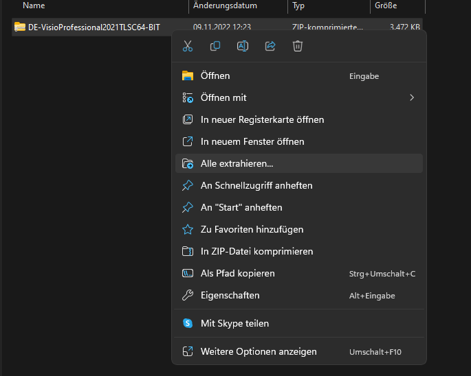
Task: Click the Skype icon in menu
Action: click(x=188, y=323)
